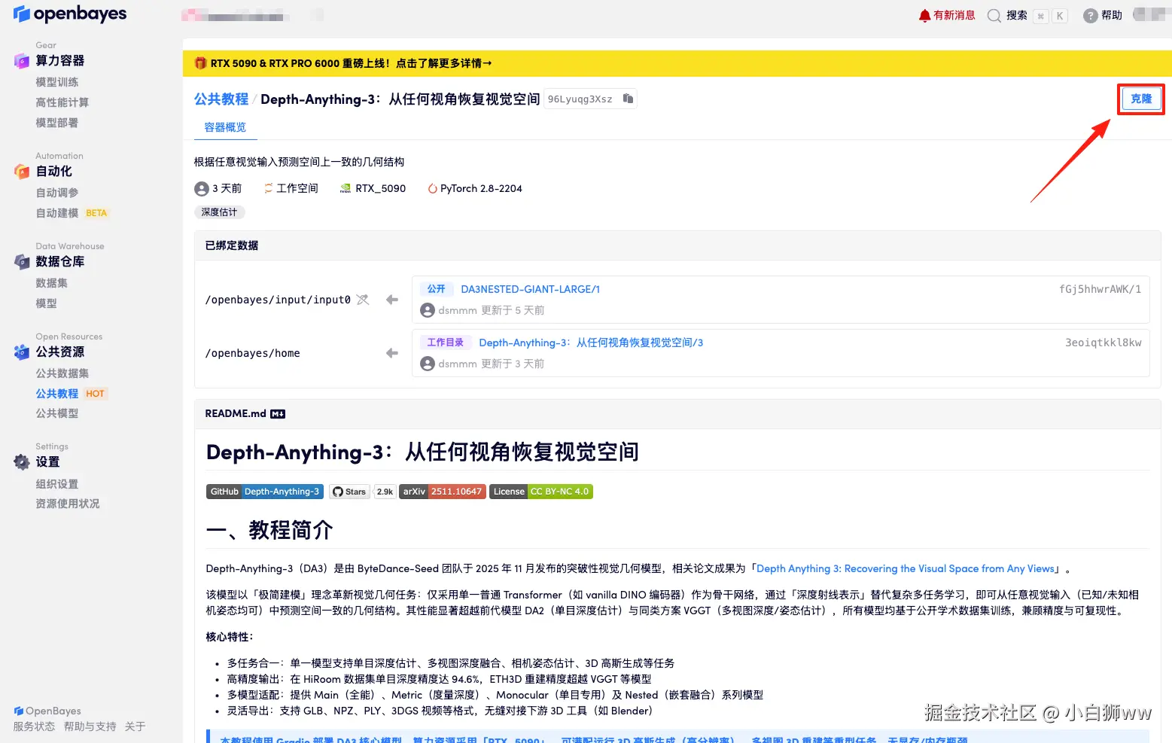1172x743 pixels.
Task: Click the /openbayes/home path text
Action: (x=253, y=353)
